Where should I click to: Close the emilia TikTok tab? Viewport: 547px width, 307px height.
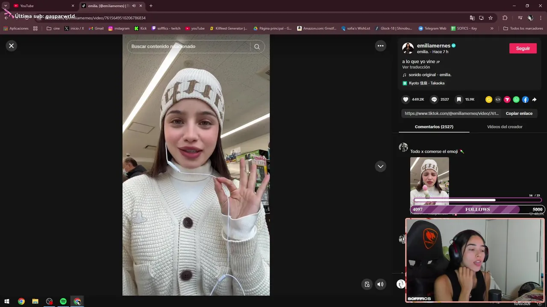point(141,6)
